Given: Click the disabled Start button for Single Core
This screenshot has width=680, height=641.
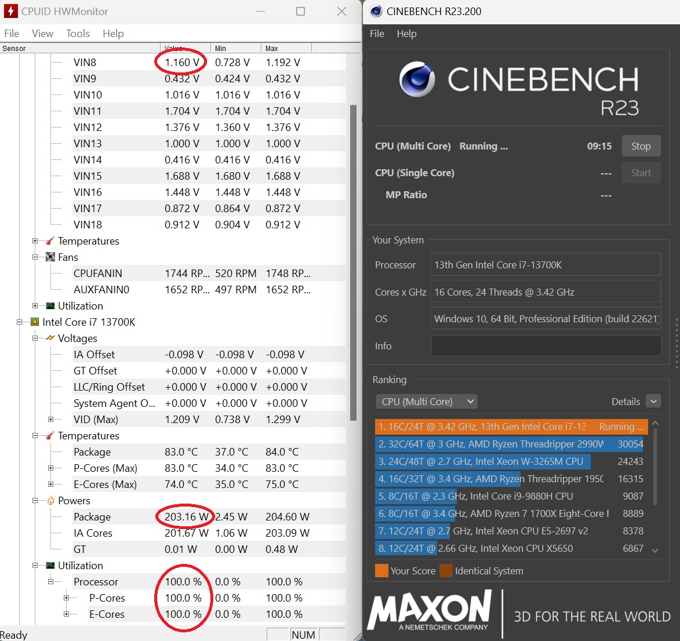Looking at the screenshot, I should (x=641, y=173).
